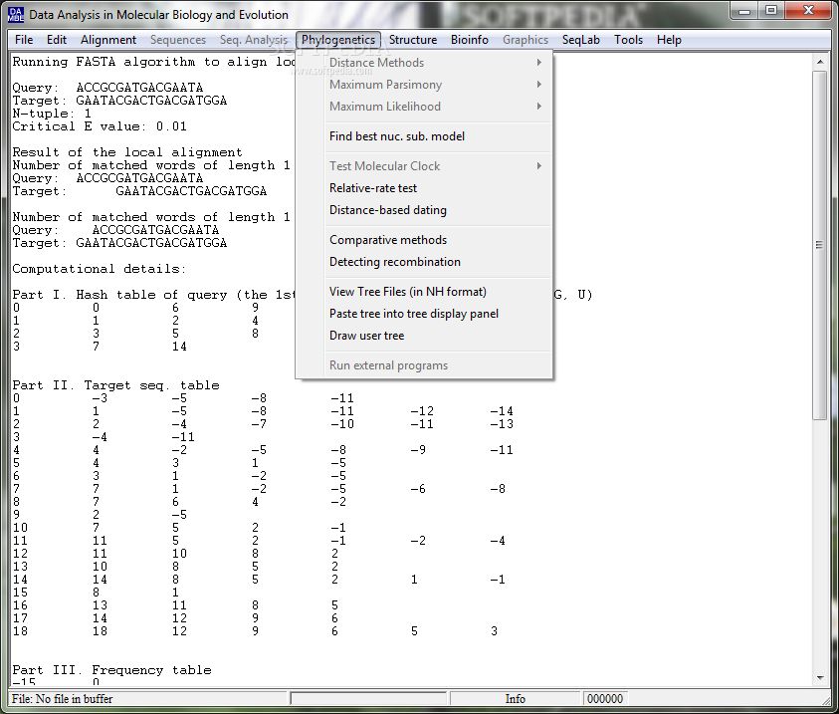Expand the Test Molecular Clock submenu arrow
Screen dimensions: 839x714
[538, 166]
